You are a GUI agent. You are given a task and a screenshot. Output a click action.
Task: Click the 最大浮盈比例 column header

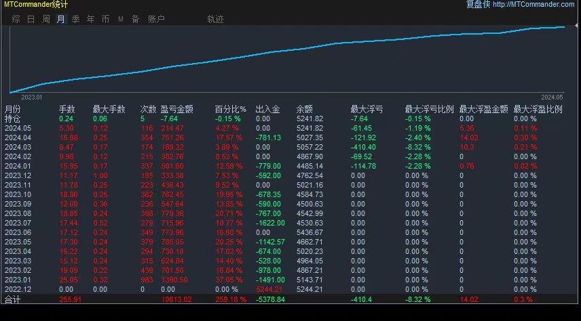click(x=538, y=110)
